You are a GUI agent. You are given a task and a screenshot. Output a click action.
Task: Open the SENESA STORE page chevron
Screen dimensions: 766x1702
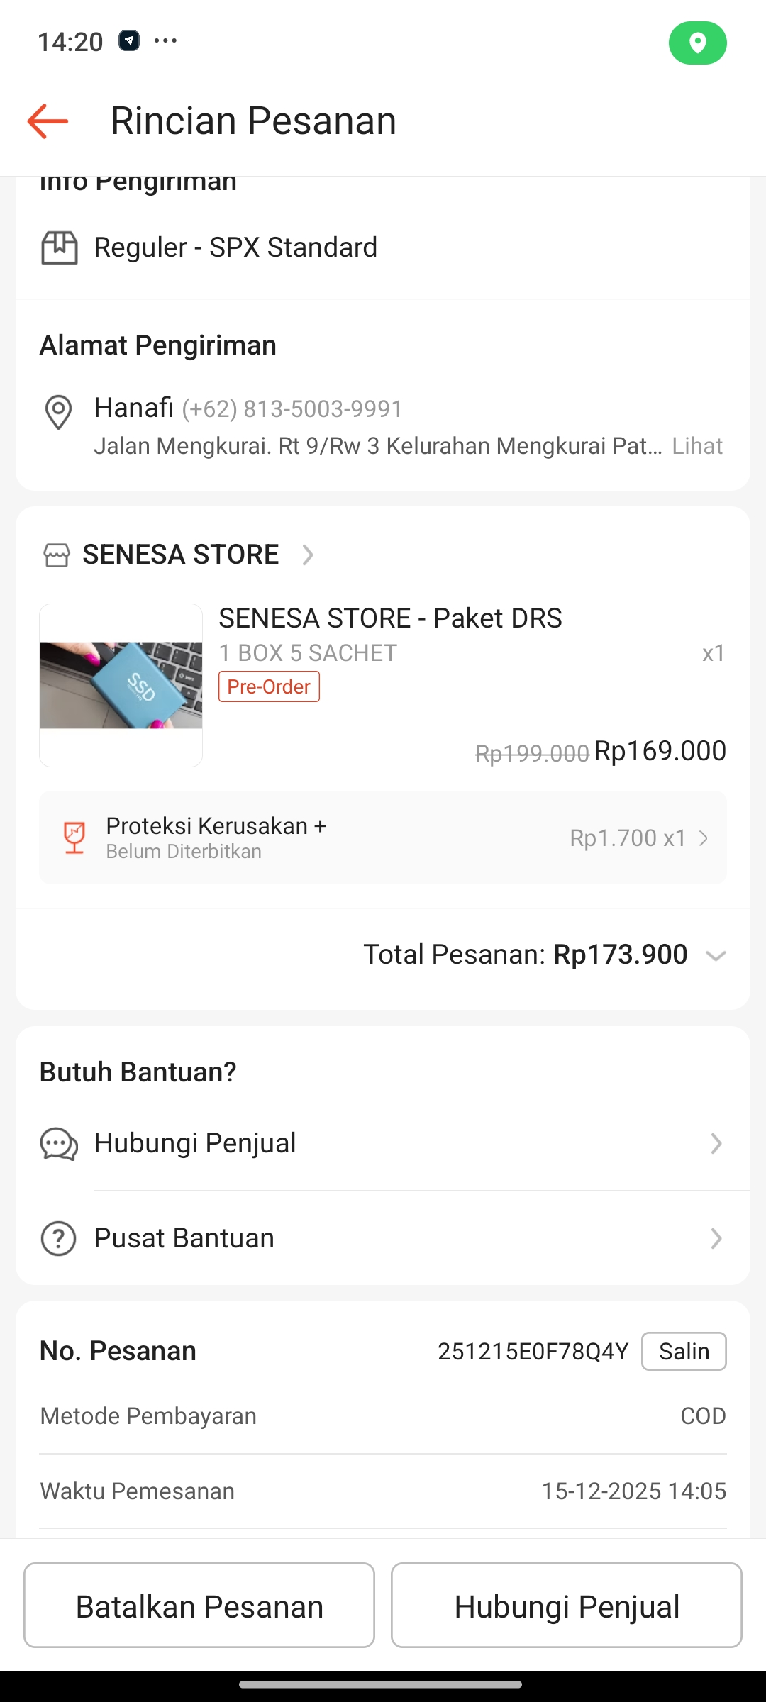(x=308, y=555)
